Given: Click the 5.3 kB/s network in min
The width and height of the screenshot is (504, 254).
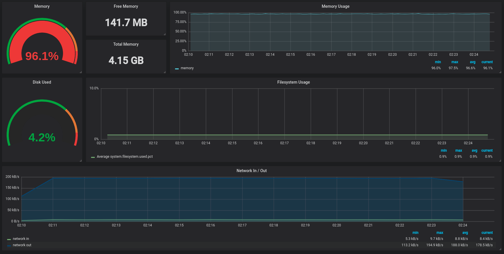Looking at the screenshot, I should (412, 239).
